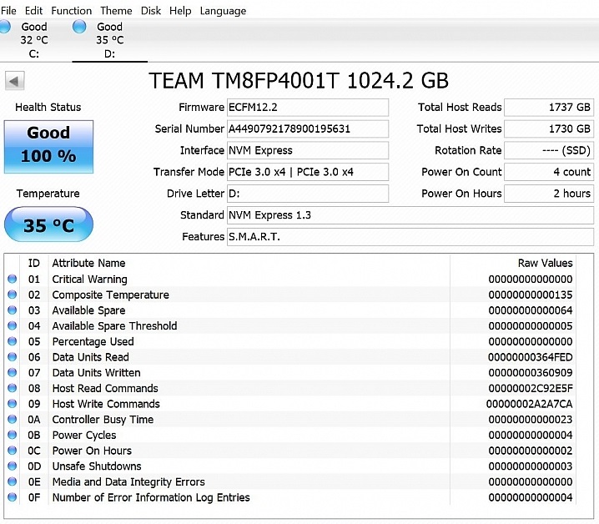Click the Raw Values column header

tap(545, 263)
